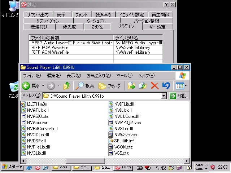The height and width of the screenshot is (173, 231).
Task: Select the VSS.cfg file icon
Action: 111,153
